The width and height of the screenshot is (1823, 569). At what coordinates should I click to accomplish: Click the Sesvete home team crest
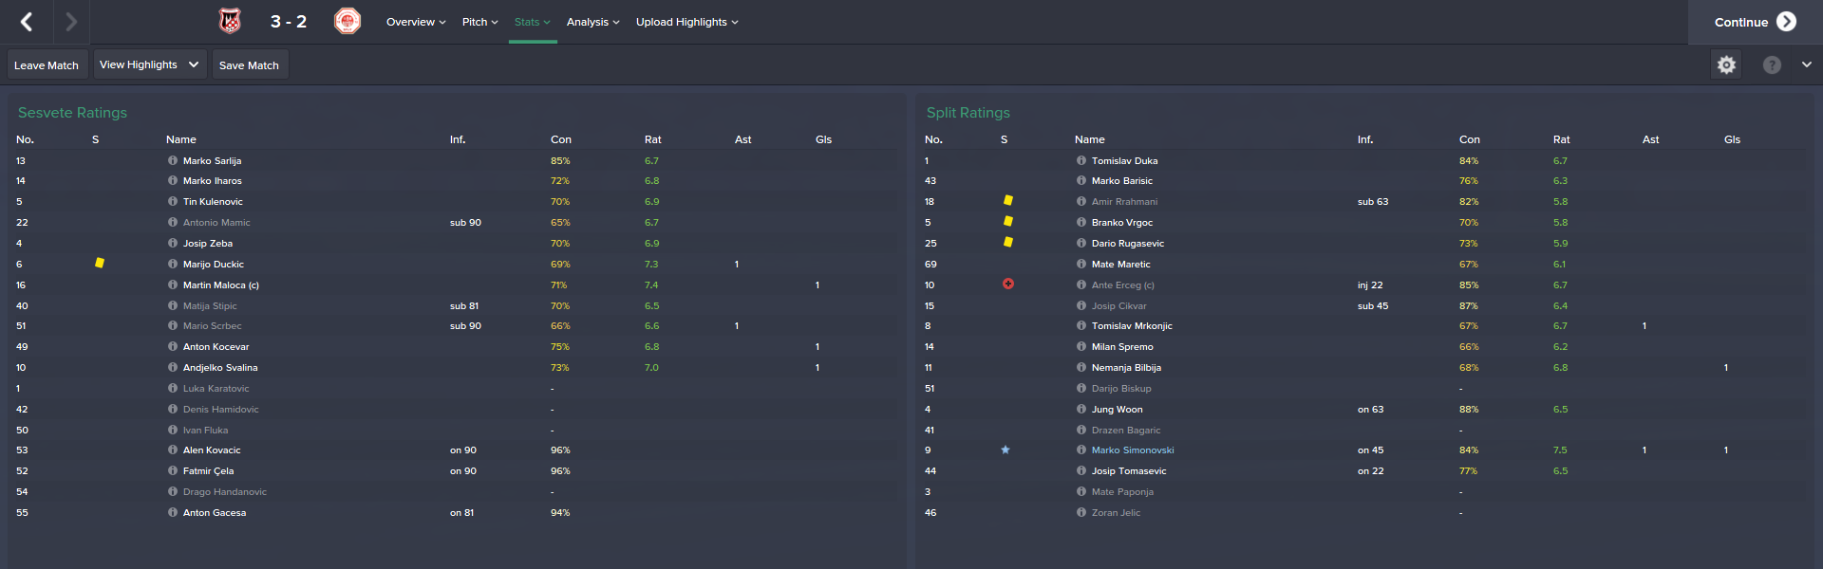(230, 21)
